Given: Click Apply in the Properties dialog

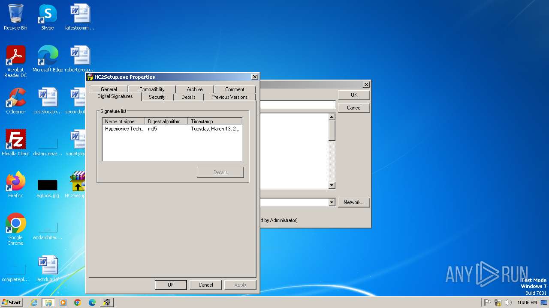Looking at the screenshot, I should tap(240, 285).
